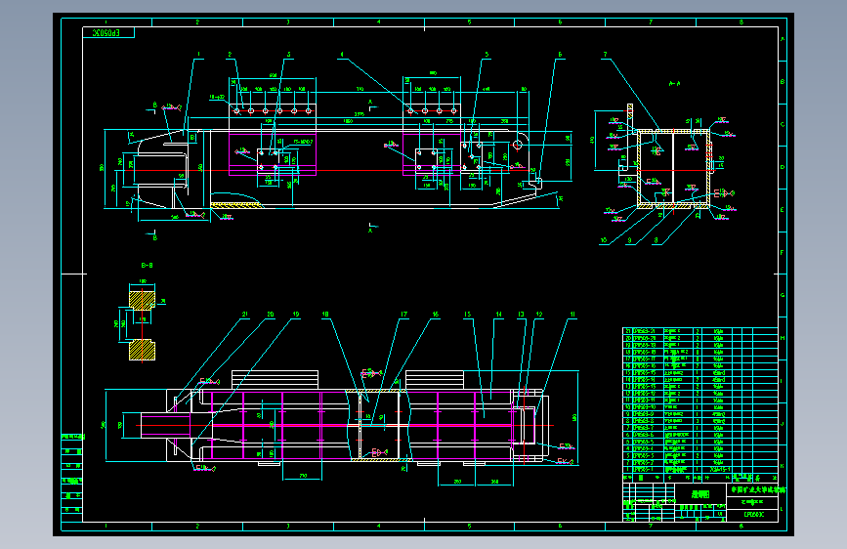Select part callout number 15 above plan view
847x549 pixels.
[467, 314]
